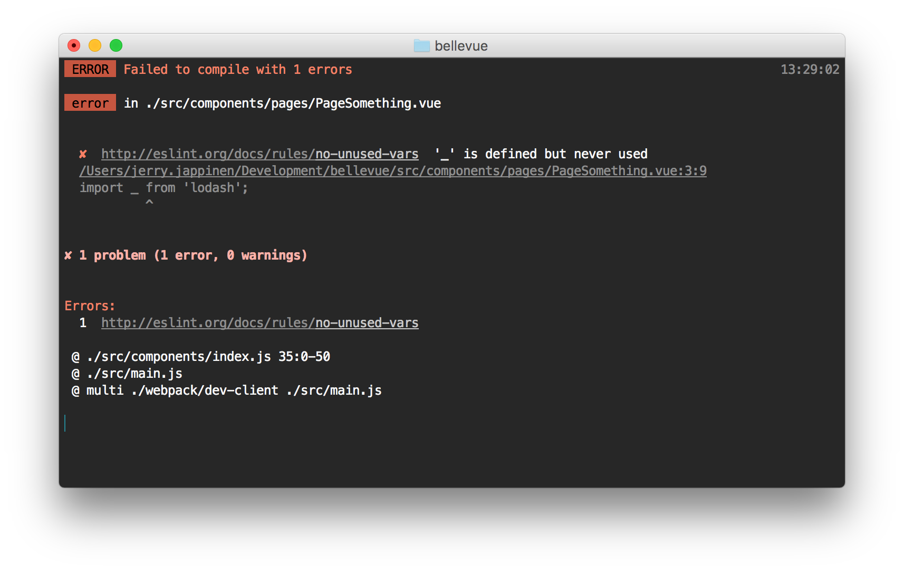Click the red x before eslint link
Viewport: 904px width, 572px height.
83,154
